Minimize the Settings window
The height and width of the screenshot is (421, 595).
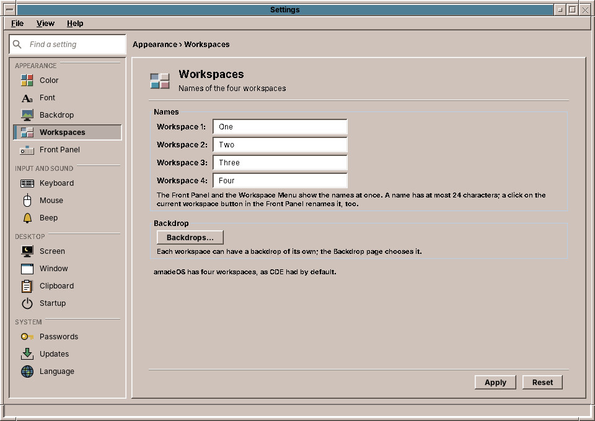[560, 10]
